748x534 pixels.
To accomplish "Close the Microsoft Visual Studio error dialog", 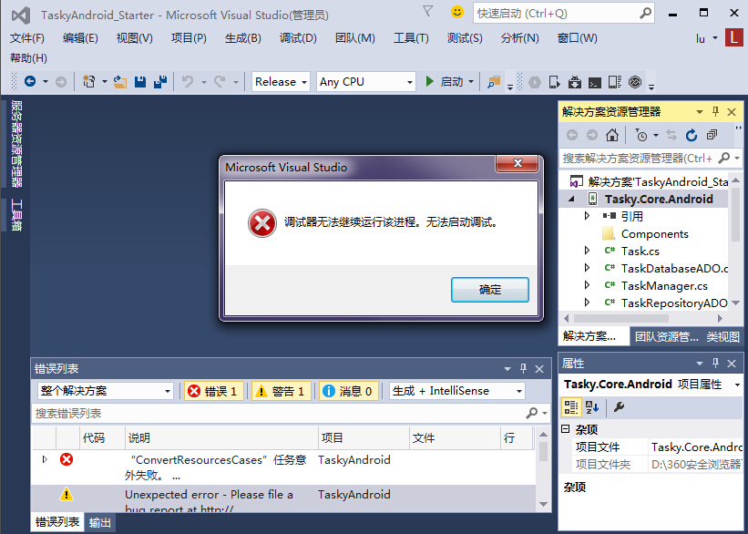I will coord(517,163).
